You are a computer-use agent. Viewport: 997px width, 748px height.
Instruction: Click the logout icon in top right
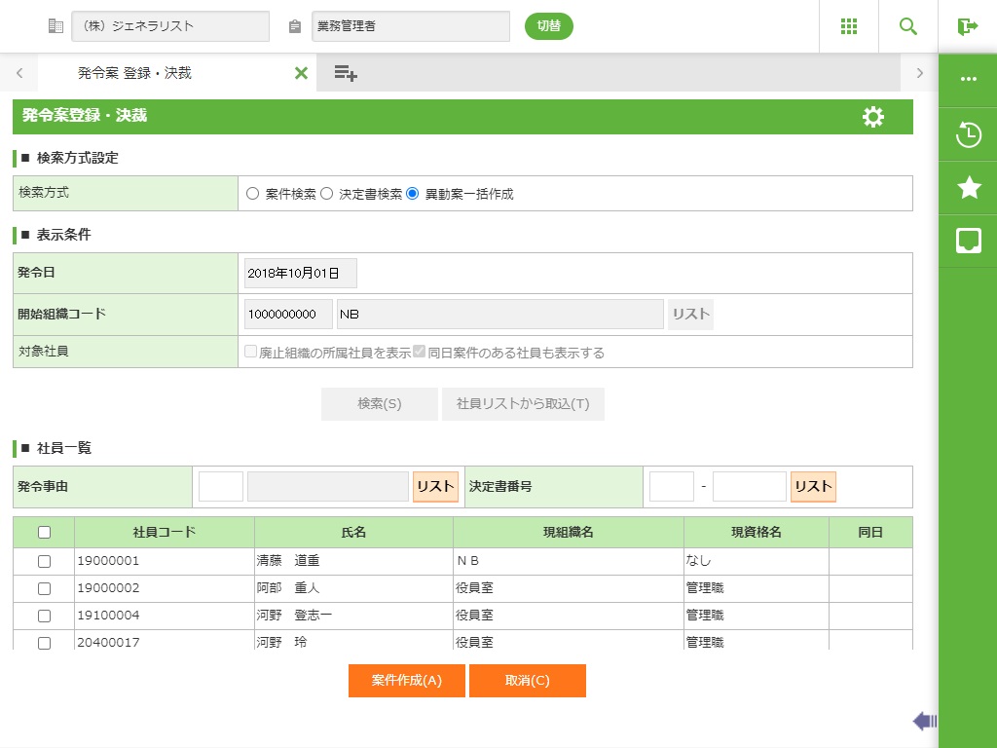coord(967,26)
